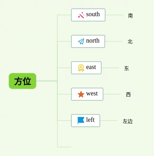Image resolution: width=154 pixels, height=156 pixels.
Task: Click the connector line between 方位 and branches
Action: point(47,81)
